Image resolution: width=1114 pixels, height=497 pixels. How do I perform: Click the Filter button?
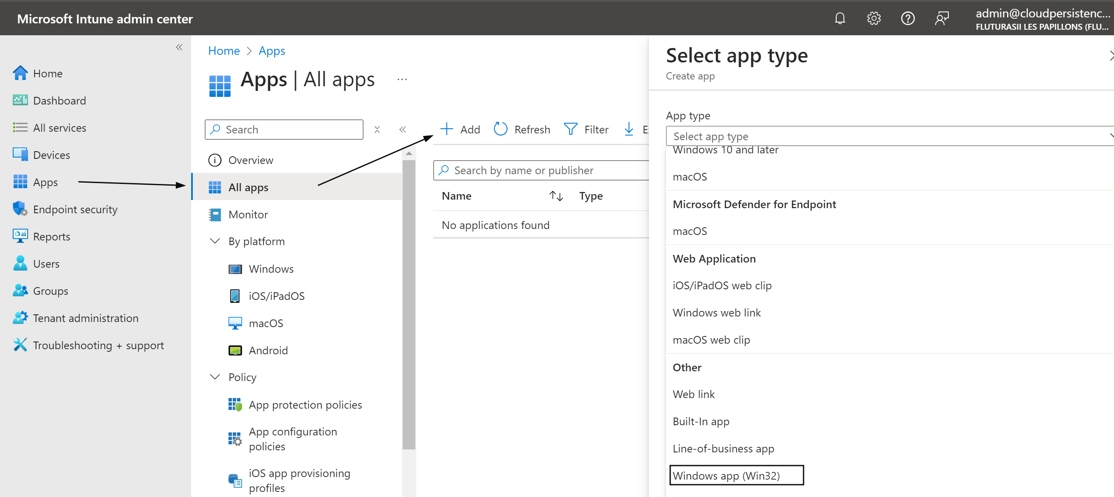click(x=587, y=129)
